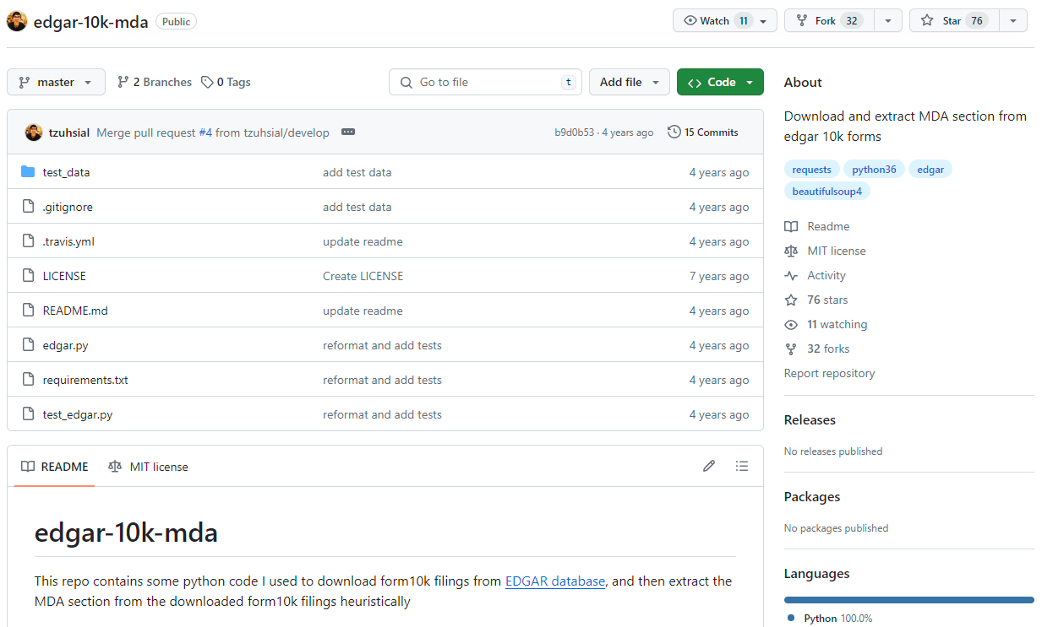Click the branches icon beside 2 Branches

pos(123,82)
